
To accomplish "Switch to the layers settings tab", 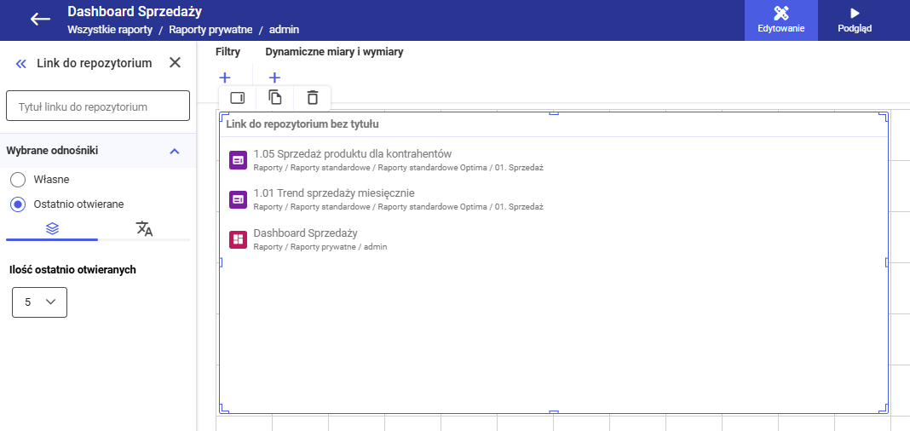I will point(52,228).
